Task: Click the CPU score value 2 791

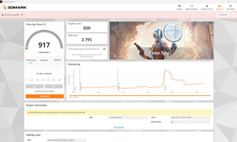Action: coord(87,40)
